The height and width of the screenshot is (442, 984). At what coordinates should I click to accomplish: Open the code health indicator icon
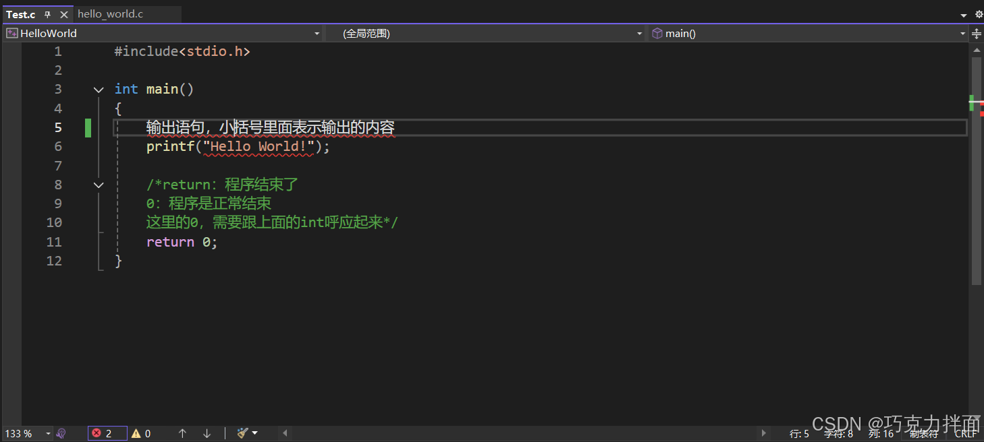point(61,433)
